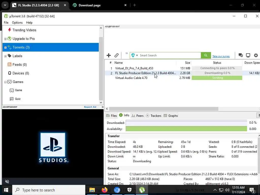The width and height of the screenshot is (260, 195).
Task: Open Chrome from taskbar
Action: (x=117, y=190)
